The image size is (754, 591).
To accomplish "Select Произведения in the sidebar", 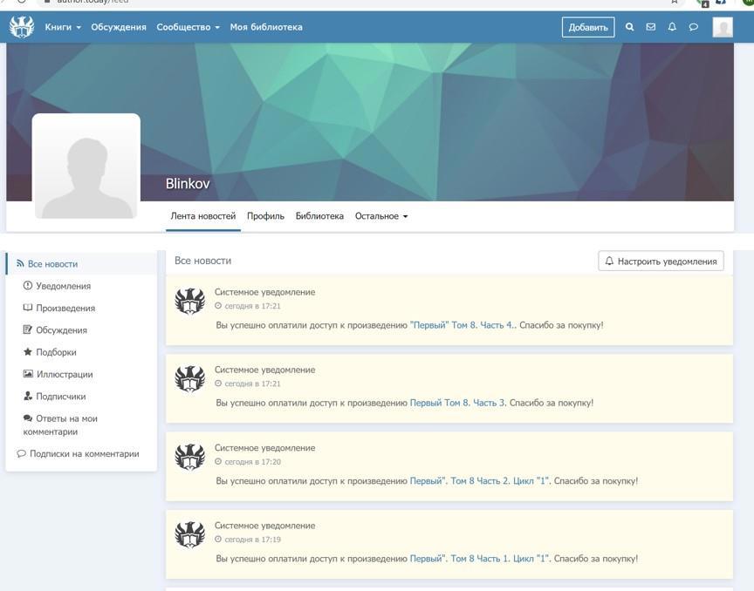I will (65, 308).
